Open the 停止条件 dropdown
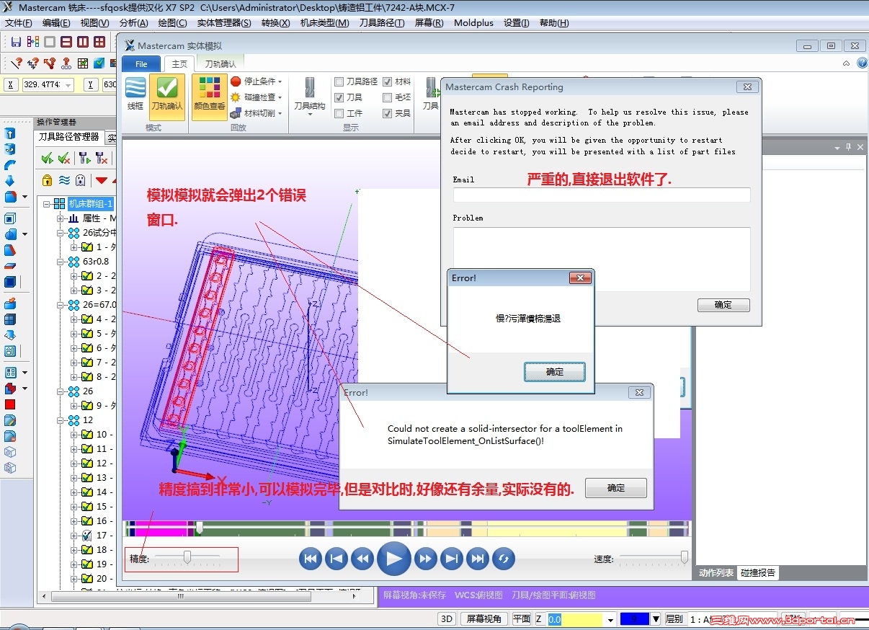Viewport: 869px width, 630px height. tap(257, 81)
